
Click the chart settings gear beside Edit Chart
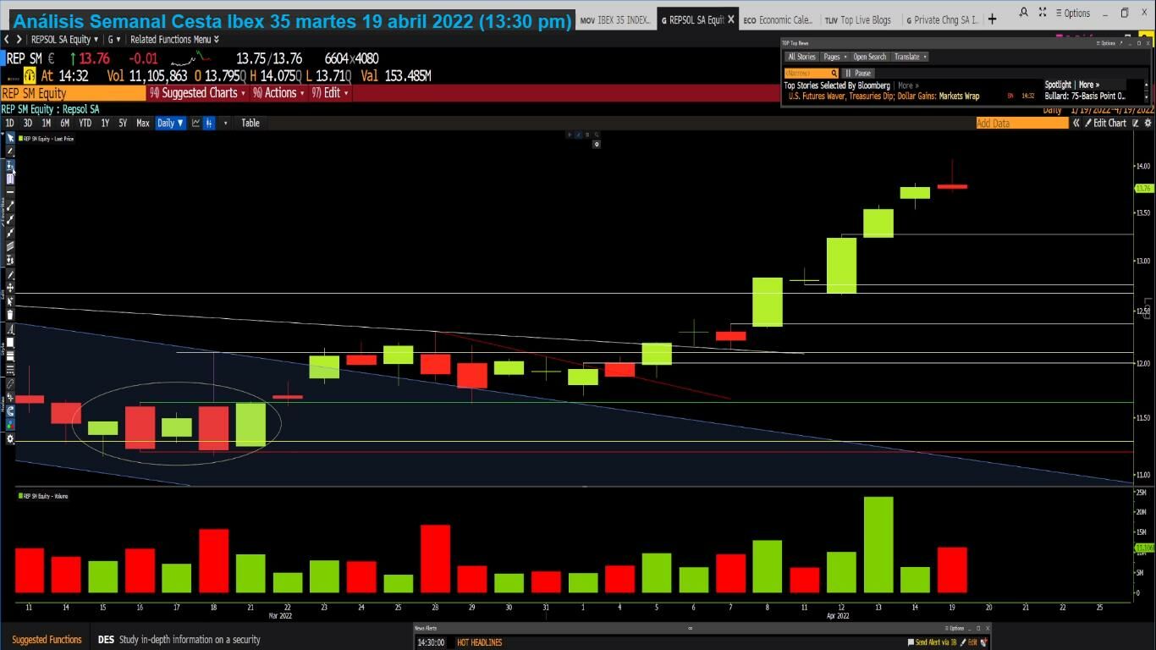pos(1148,124)
